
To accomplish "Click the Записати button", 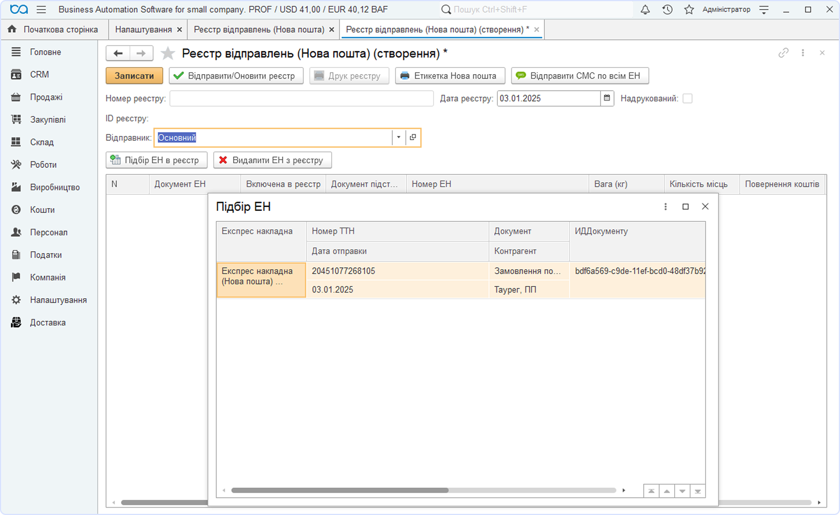I will coord(134,76).
